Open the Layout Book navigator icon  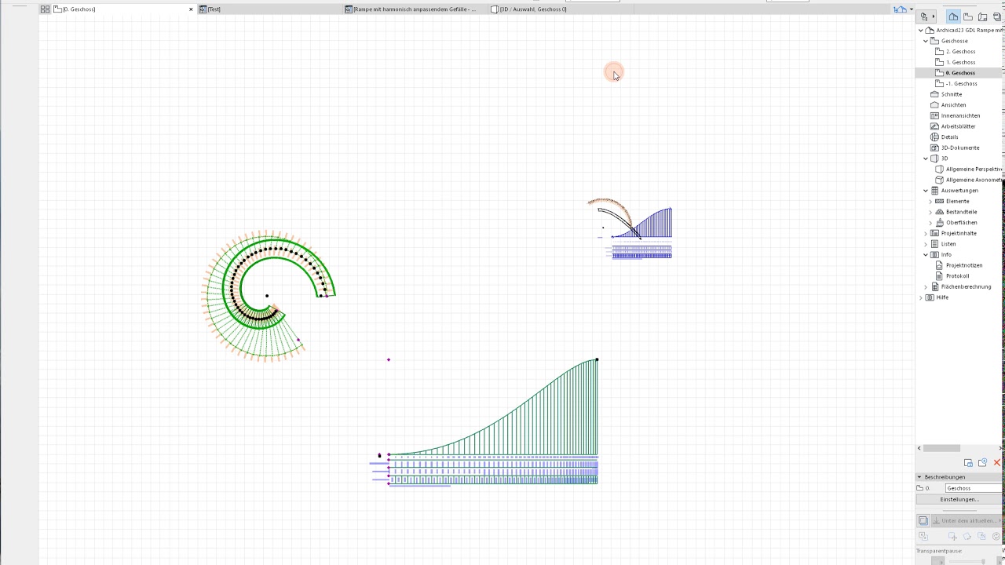tap(982, 16)
